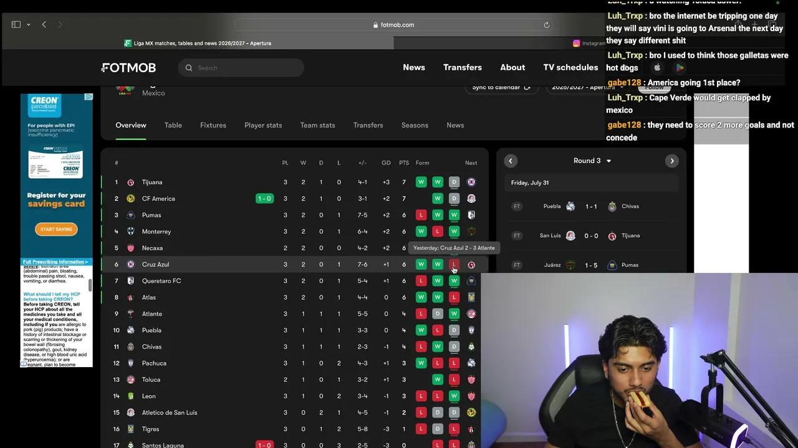798x448 pixels.
Task: Click the CF America live 1 - 0 score badge
Action: [x=264, y=198]
